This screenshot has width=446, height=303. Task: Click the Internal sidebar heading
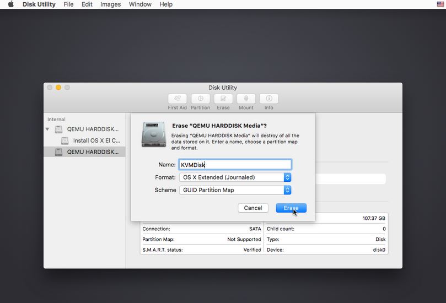pos(56,120)
